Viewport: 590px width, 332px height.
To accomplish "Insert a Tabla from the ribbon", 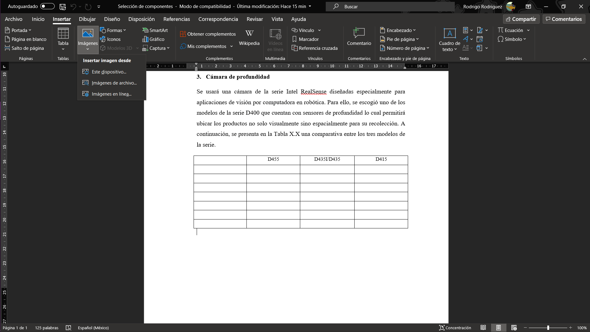I will 63,39.
